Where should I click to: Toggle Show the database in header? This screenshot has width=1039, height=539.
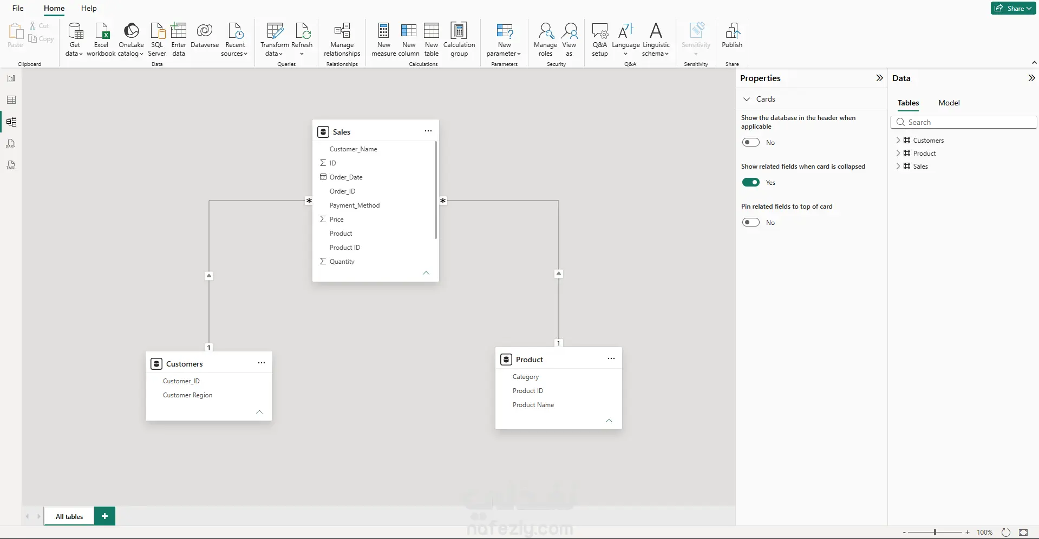pos(751,142)
